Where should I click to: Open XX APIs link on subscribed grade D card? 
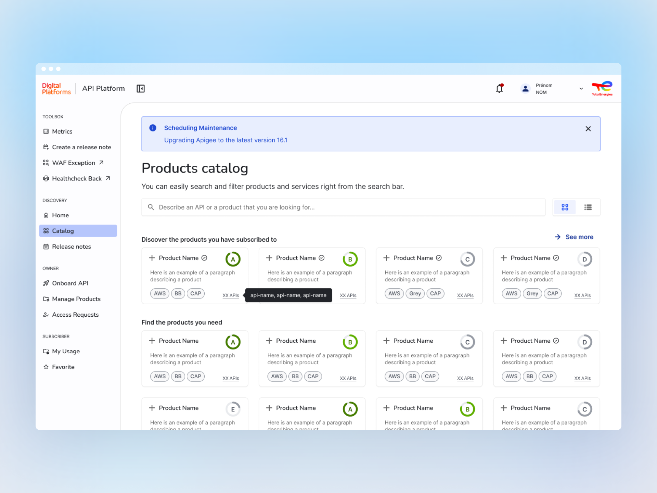[583, 295]
